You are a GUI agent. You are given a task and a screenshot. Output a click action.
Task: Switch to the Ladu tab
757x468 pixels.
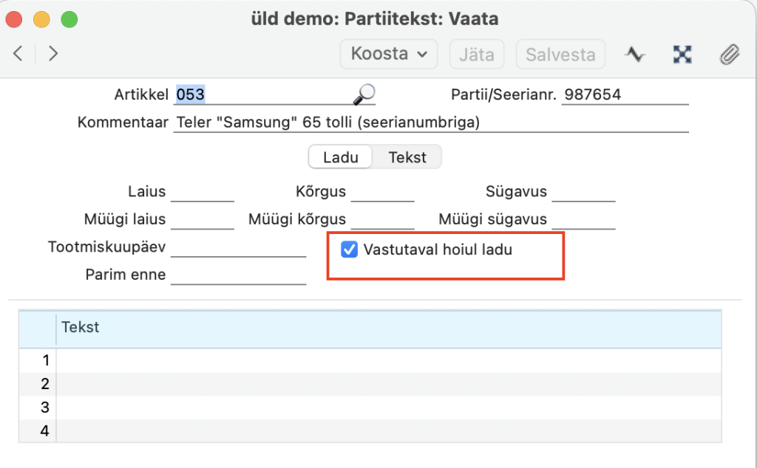tap(341, 157)
